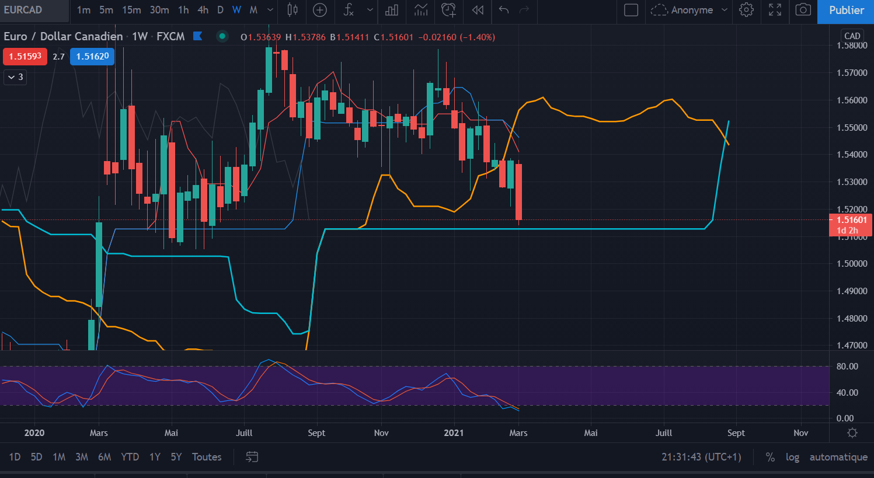
Task: Toggle logarithmic scale with log
Action: coord(792,457)
